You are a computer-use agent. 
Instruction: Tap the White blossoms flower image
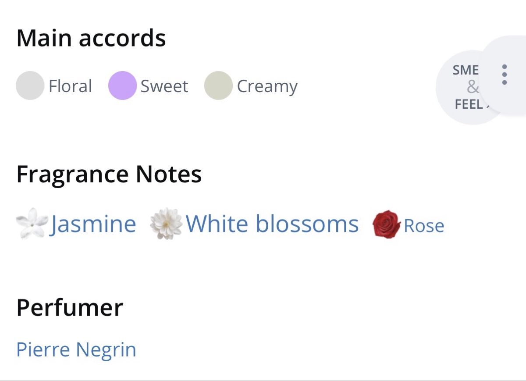[166, 224]
